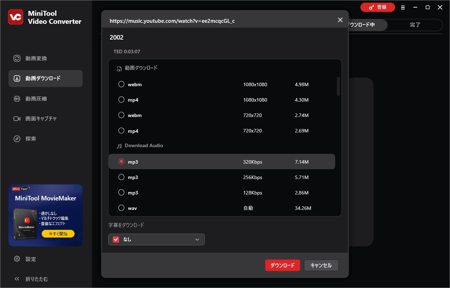Click the MiniTool Video Converter logo icon

16,17
